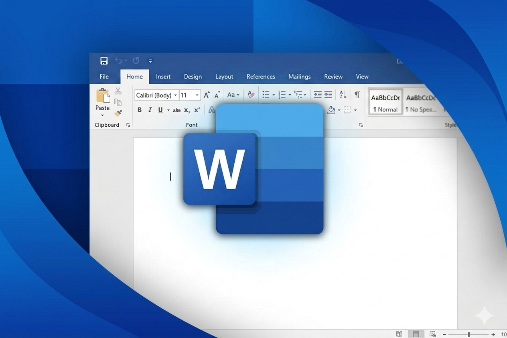
Task: Toggle Italic formatting
Action: click(x=150, y=110)
